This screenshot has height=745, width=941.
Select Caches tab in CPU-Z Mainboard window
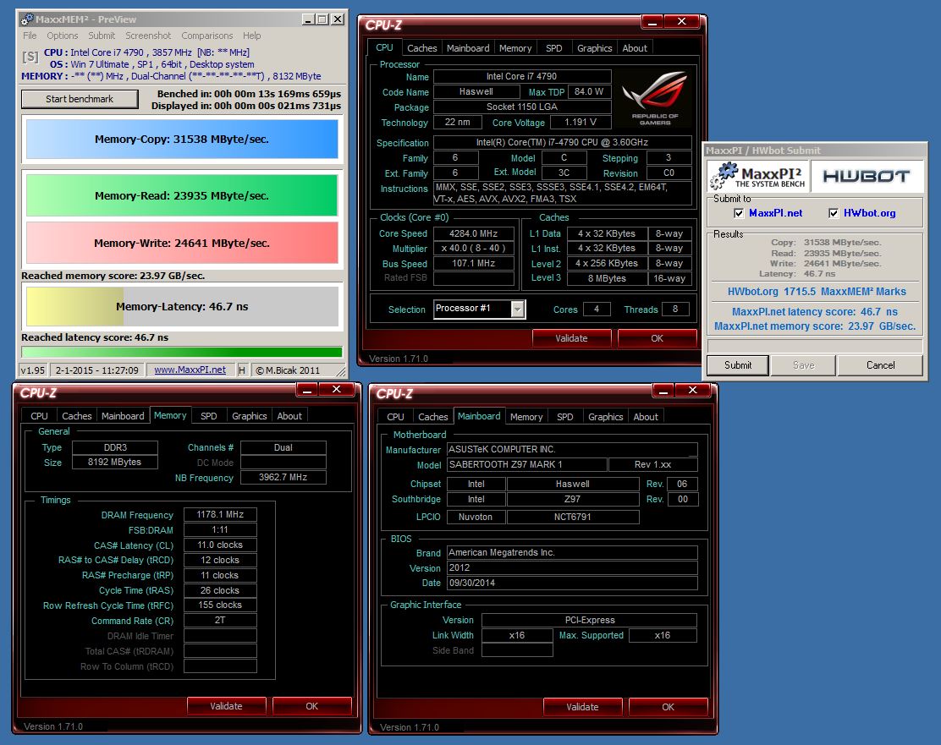[432, 417]
